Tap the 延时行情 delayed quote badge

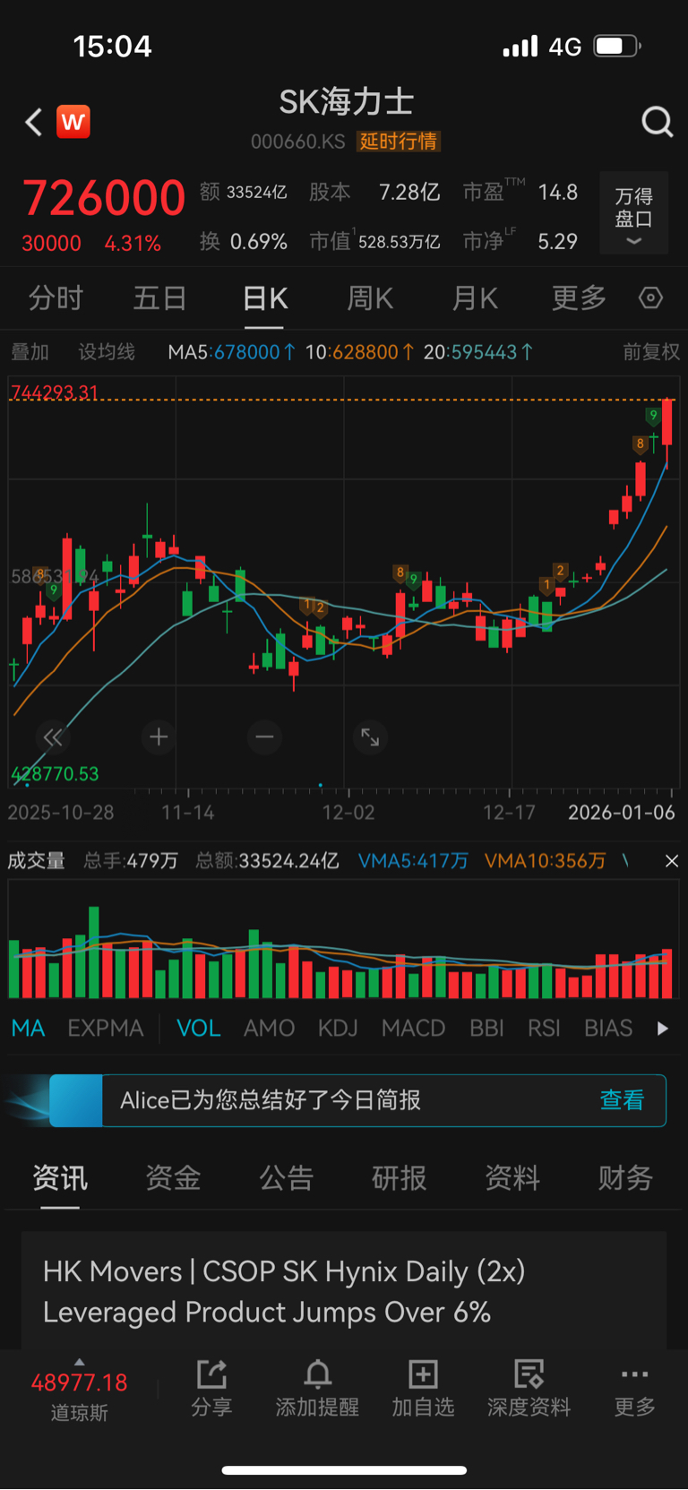pos(399,142)
